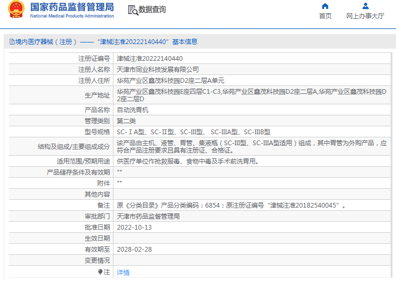Go to 首页 via its text label
The image size is (396, 281).
[x=325, y=16]
